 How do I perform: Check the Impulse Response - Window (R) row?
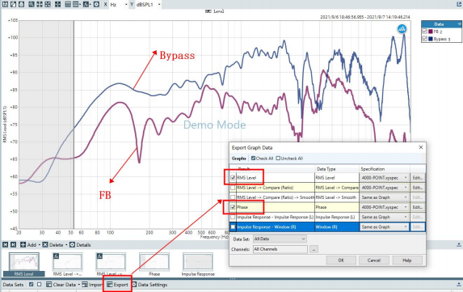click(x=233, y=227)
